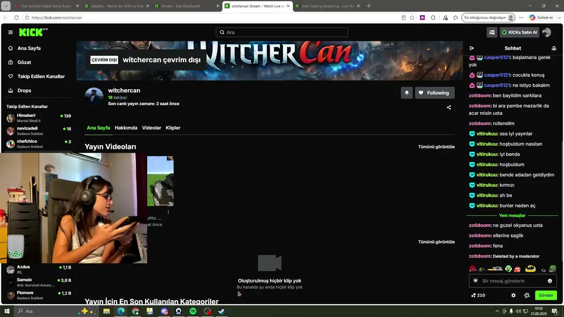Open the rewards chest icon in the header
564x317 pixels.
tap(492, 32)
